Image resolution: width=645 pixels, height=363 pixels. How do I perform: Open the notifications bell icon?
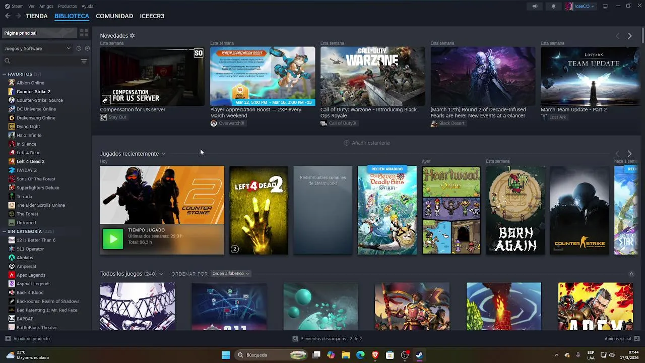pos(553,6)
